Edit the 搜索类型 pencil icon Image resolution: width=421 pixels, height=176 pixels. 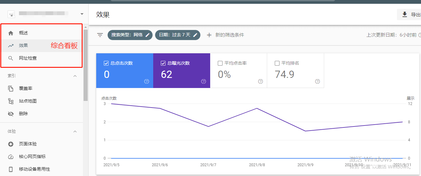coord(147,35)
